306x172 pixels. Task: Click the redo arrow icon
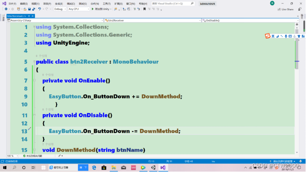click(47, 9)
